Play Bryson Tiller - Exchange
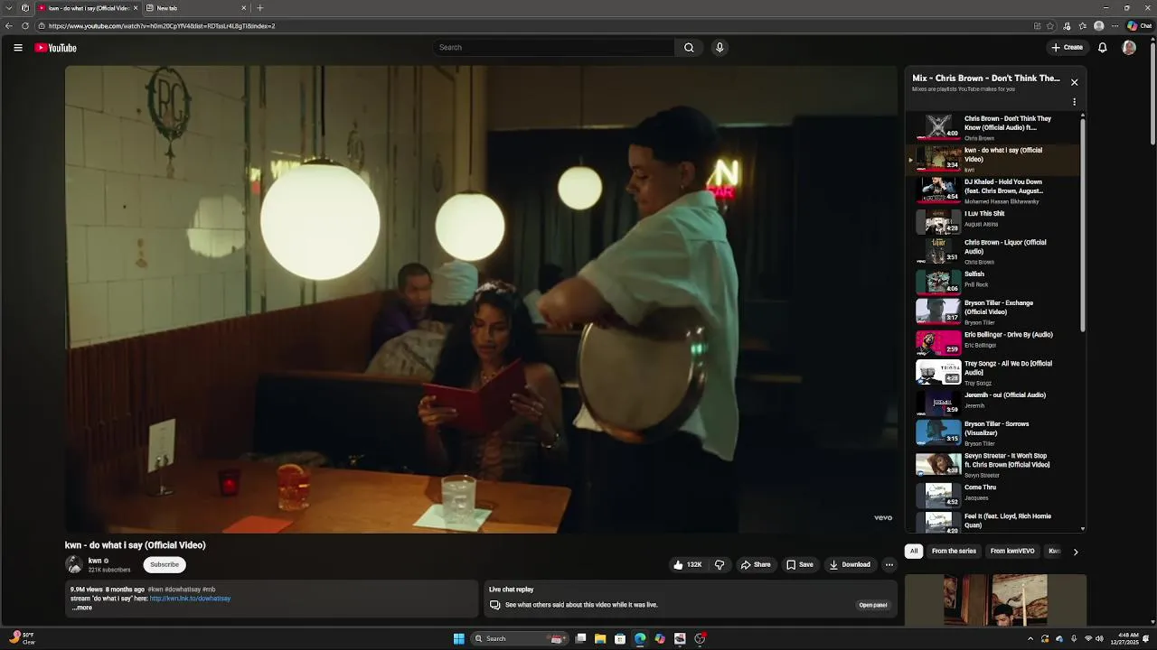The height and width of the screenshot is (650, 1157). tap(994, 311)
